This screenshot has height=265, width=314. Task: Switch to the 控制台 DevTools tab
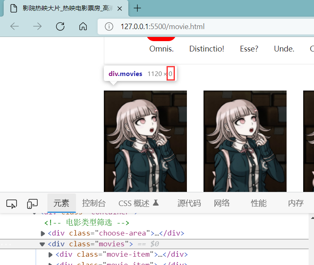click(x=94, y=203)
